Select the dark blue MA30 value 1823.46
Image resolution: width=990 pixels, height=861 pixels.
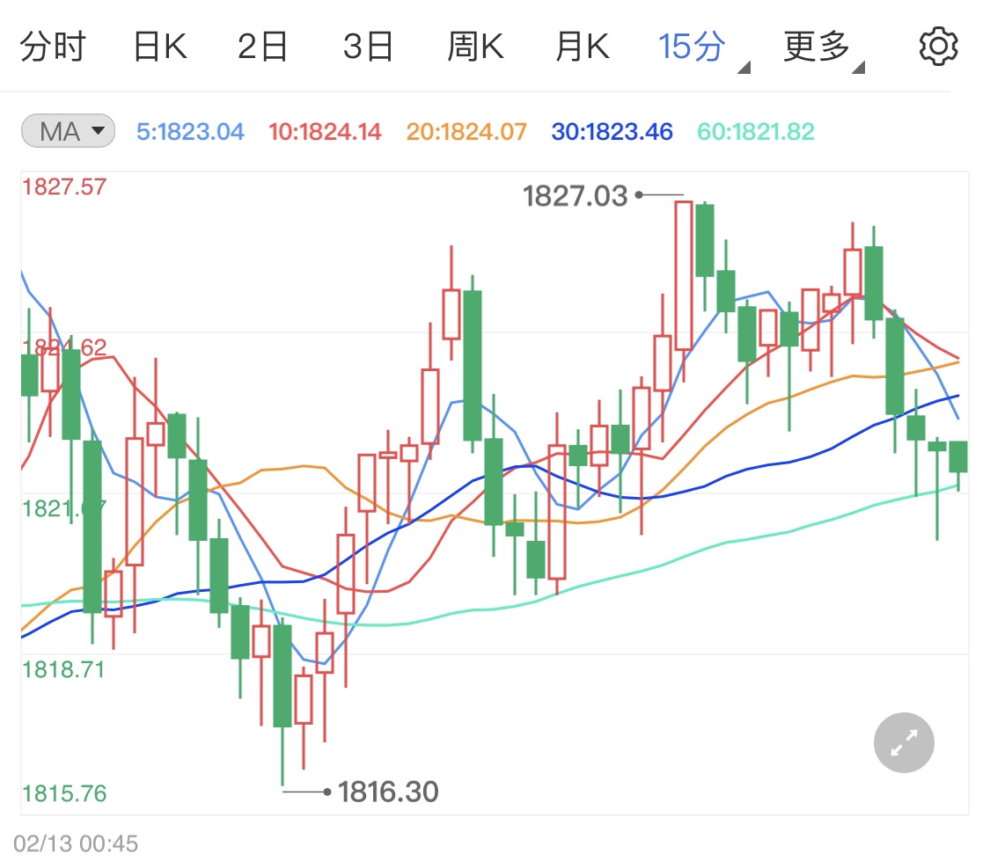[611, 131]
